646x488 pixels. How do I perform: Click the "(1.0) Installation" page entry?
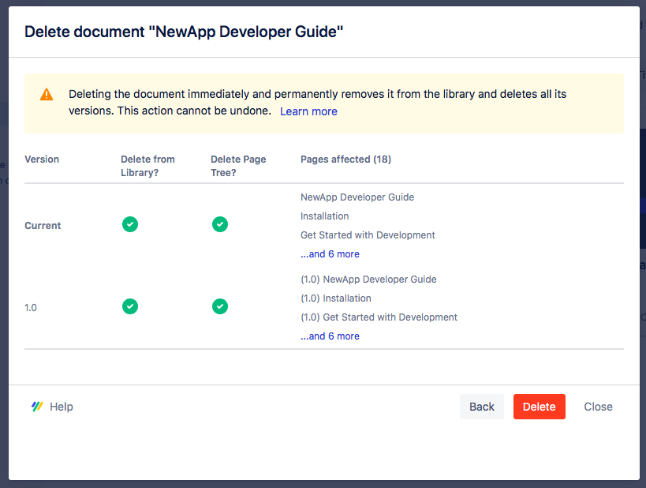coord(336,298)
